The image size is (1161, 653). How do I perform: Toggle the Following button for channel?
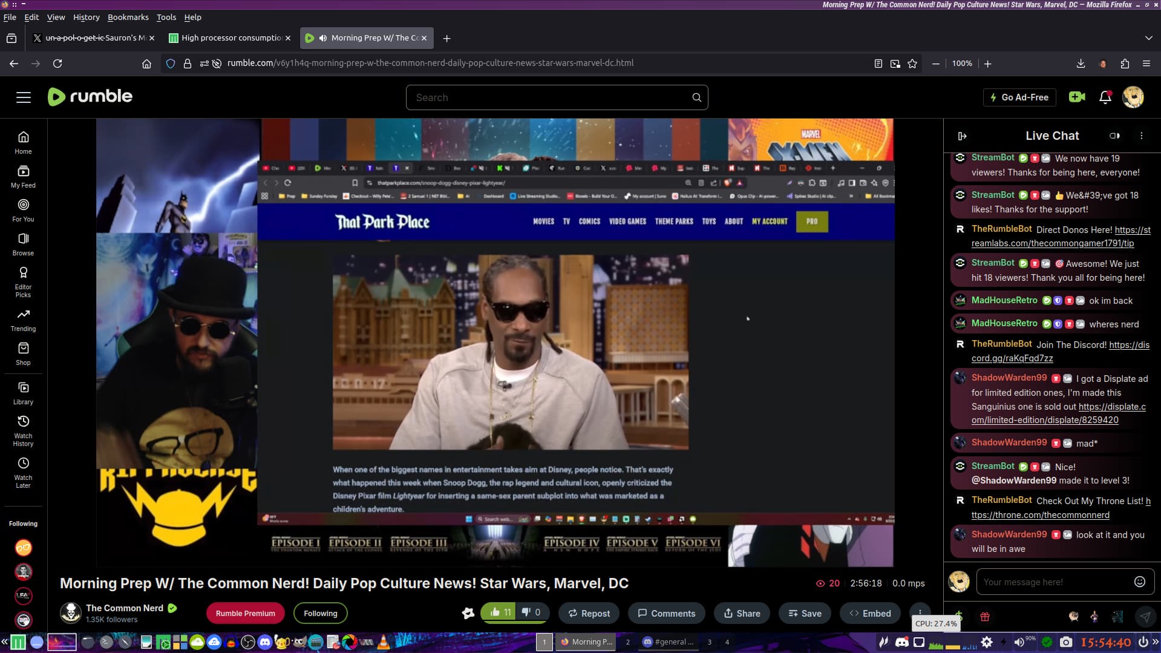(x=320, y=613)
